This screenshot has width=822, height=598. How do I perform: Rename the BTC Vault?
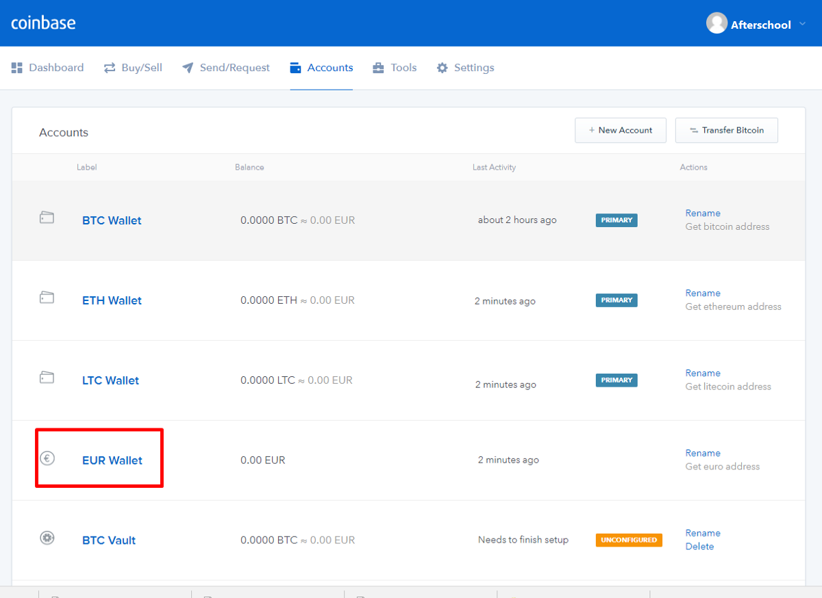point(703,533)
